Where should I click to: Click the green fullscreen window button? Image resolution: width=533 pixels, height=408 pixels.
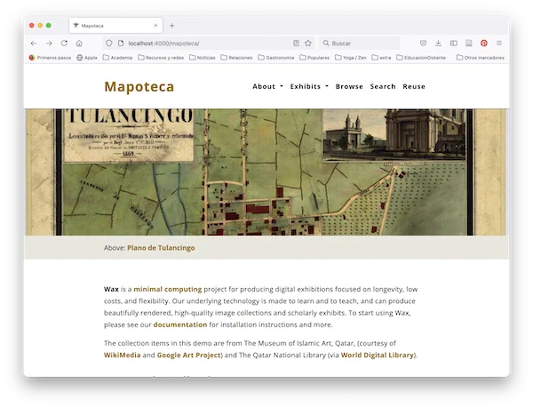click(49, 26)
